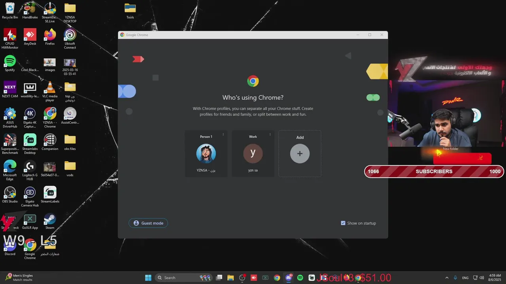The width and height of the screenshot is (506, 284).
Task: Open AnyDesk from taskbar
Action: click(x=254, y=278)
